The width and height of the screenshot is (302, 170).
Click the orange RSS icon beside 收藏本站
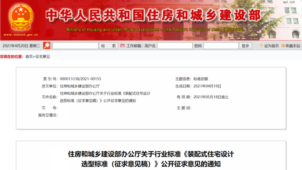pyautogui.click(x=283, y=46)
